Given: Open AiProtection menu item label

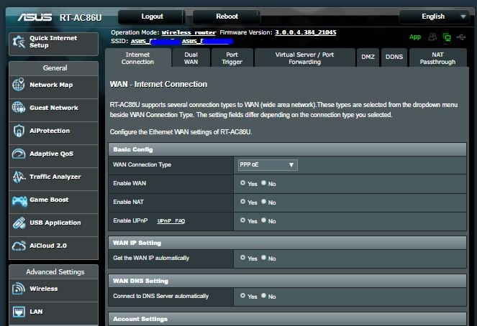Looking at the screenshot, I should (x=50, y=131).
